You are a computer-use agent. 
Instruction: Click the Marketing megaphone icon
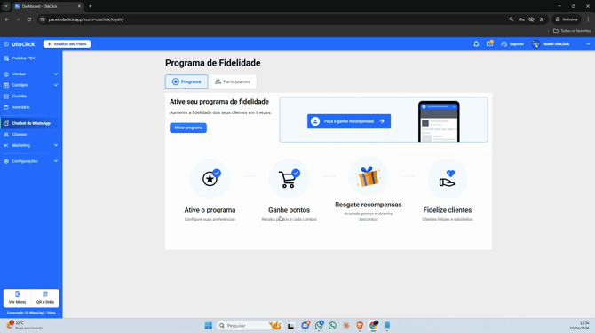6,145
